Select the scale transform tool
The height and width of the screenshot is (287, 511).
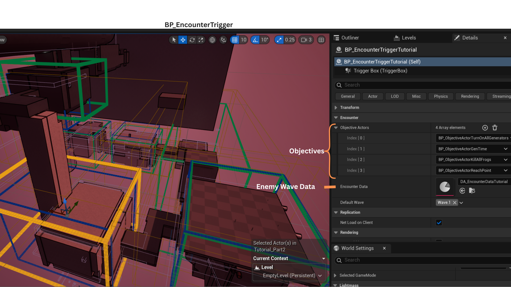tap(201, 40)
